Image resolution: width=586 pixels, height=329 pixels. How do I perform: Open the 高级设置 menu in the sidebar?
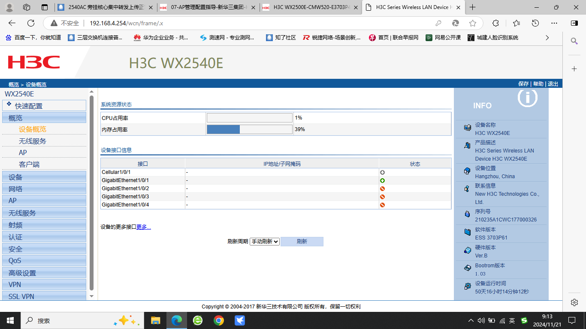click(44, 273)
